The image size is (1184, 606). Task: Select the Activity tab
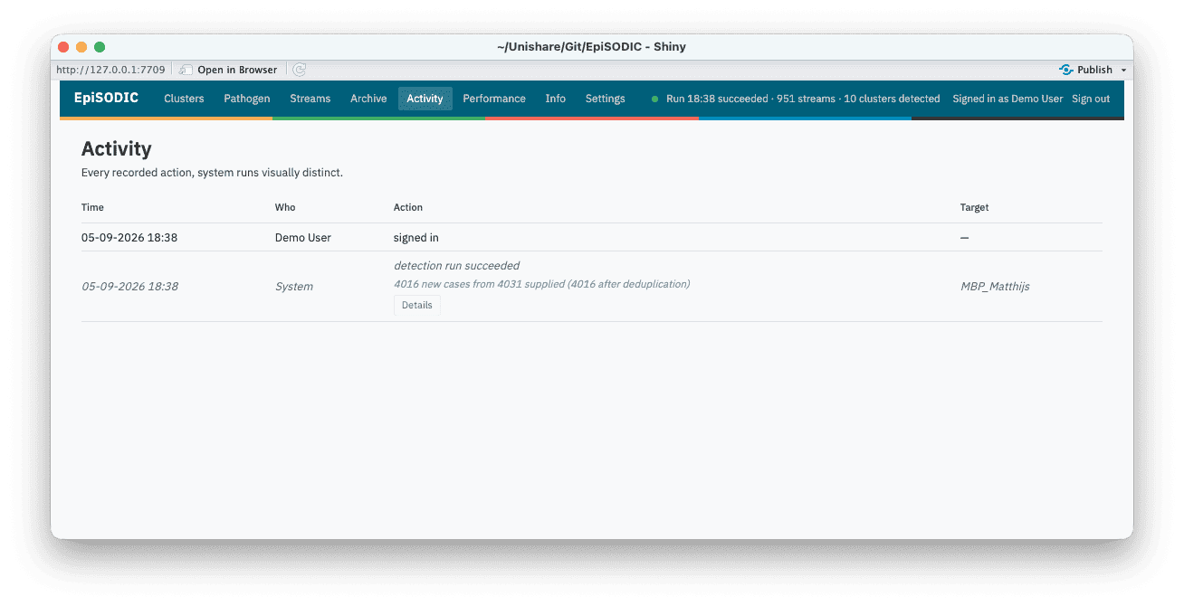(425, 99)
